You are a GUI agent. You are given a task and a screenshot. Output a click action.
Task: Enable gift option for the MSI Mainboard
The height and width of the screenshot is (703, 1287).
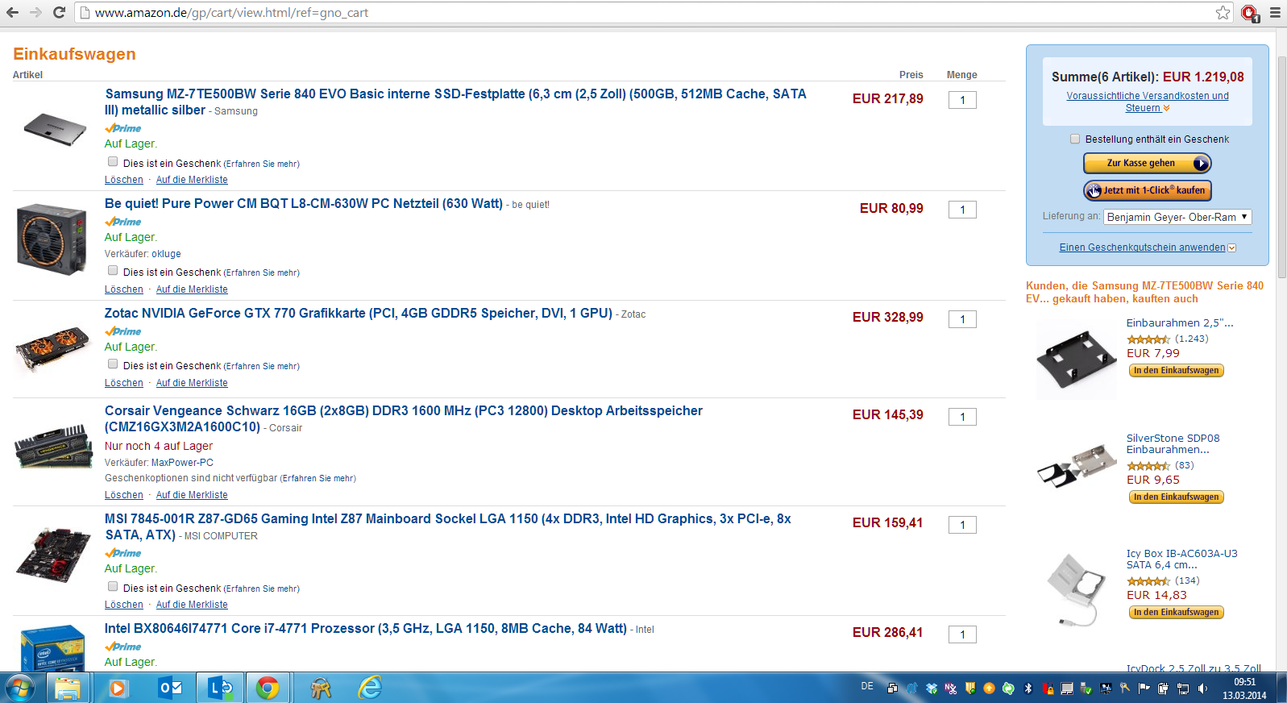coord(113,586)
